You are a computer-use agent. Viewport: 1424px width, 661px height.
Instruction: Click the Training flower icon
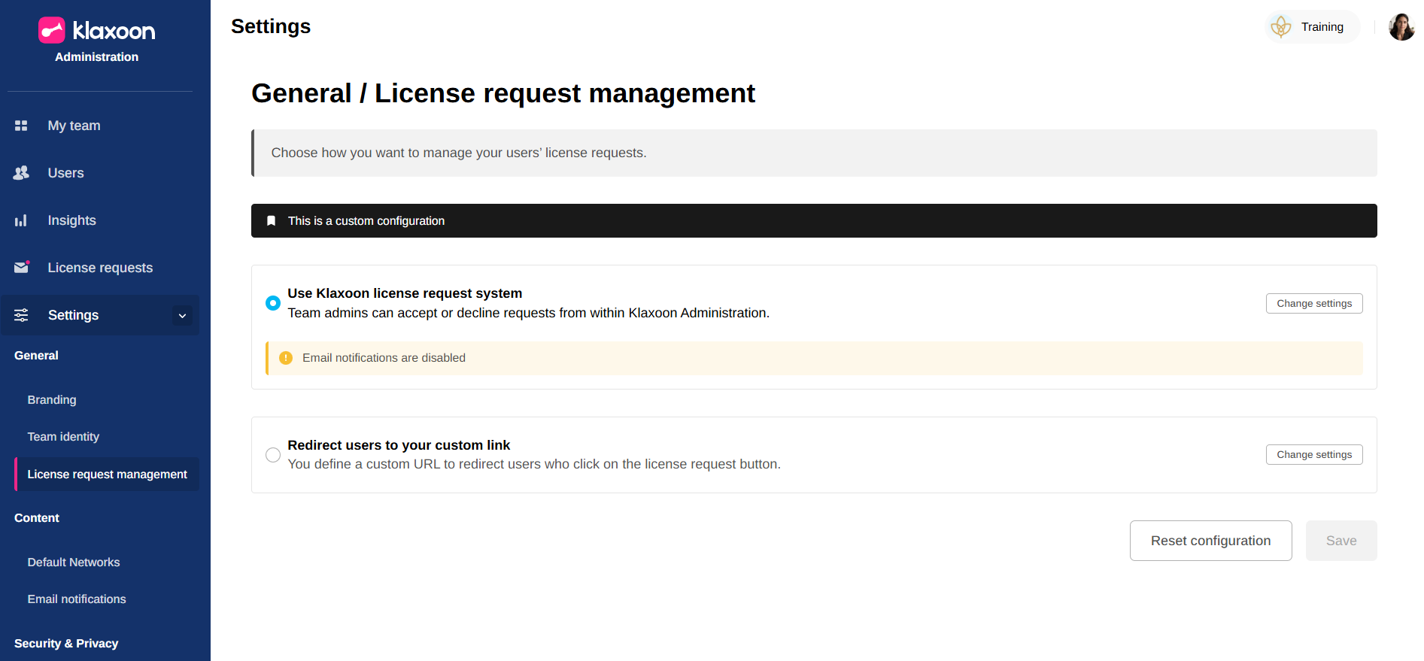coord(1280,27)
